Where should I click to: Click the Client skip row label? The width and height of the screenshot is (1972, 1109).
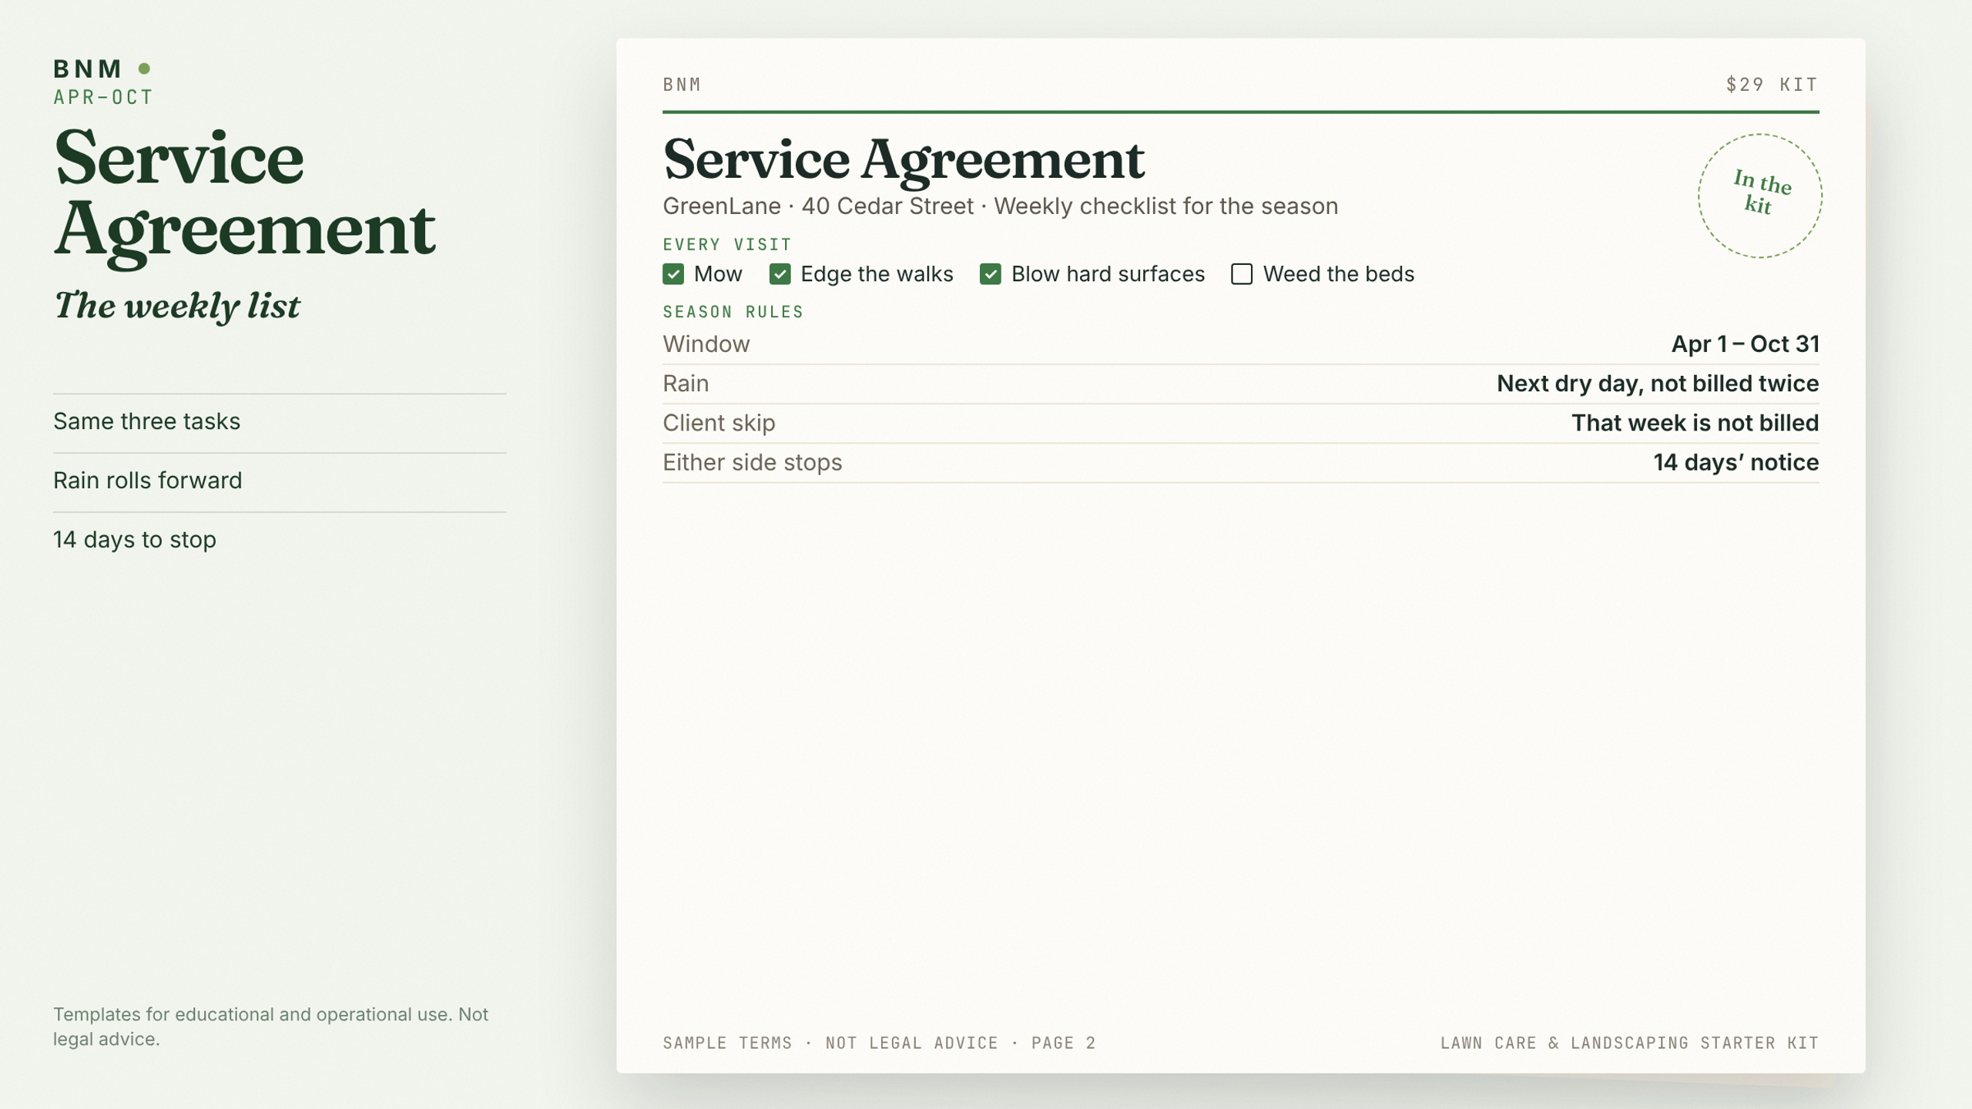click(719, 423)
